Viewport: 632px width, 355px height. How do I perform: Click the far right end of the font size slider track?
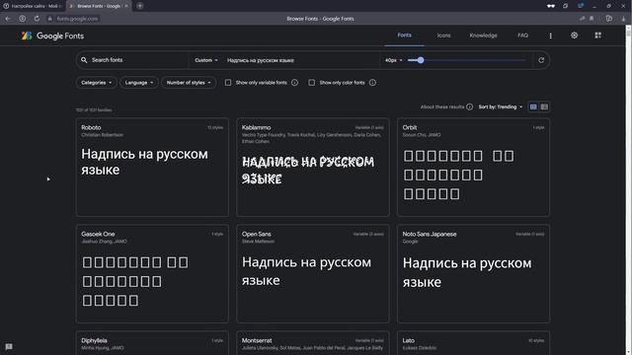click(524, 60)
